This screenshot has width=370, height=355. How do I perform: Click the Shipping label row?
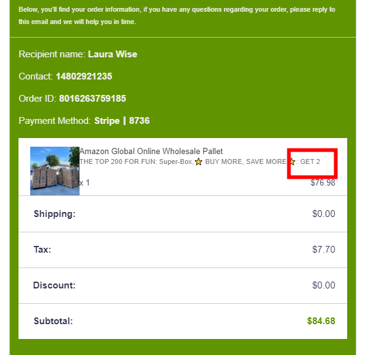tap(183, 214)
